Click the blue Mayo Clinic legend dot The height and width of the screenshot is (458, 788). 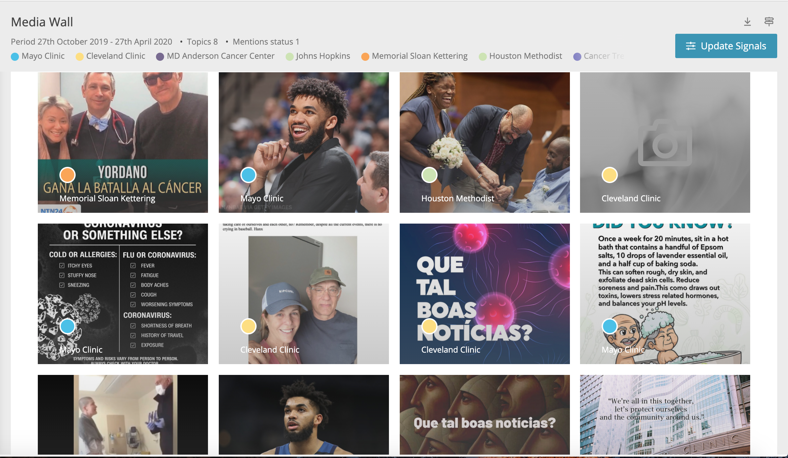click(15, 56)
